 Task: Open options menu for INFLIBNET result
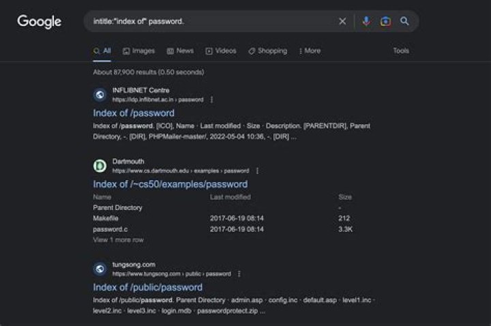[211, 100]
